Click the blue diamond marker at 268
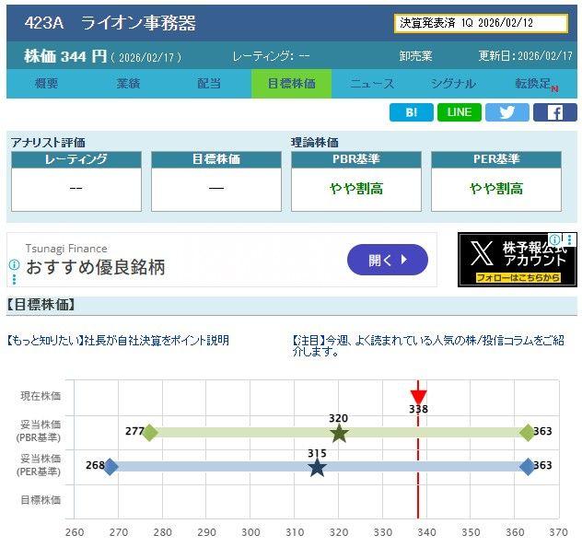The width and height of the screenshot is (582, 547). click(111, 467)
